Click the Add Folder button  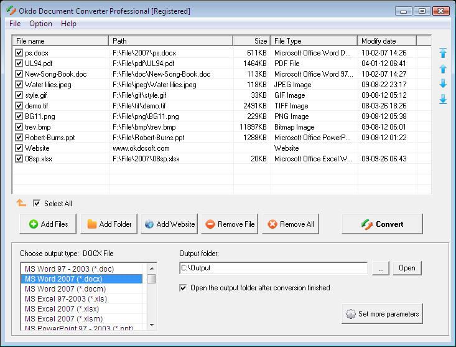pos(109,224)
